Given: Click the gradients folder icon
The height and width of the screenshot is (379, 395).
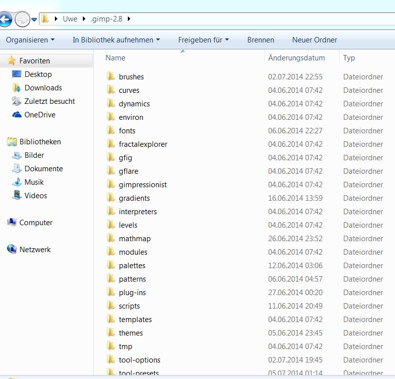Looking at the screenshot, I should click(110, 198).
